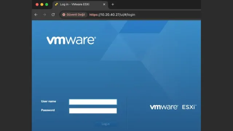The image size is (233, 131).
Task: Click the Güvenli Değil security warning
Action: (x=74, y=15)
